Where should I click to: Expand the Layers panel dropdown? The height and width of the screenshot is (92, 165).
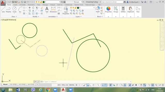[x=78, y=16]
